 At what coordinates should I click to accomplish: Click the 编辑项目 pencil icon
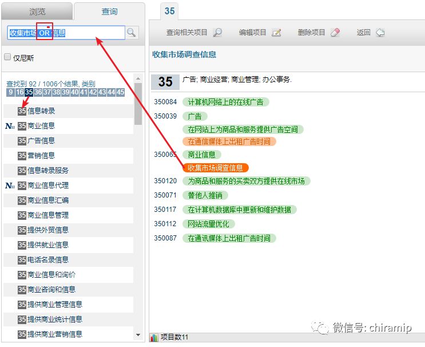point(276,33)
